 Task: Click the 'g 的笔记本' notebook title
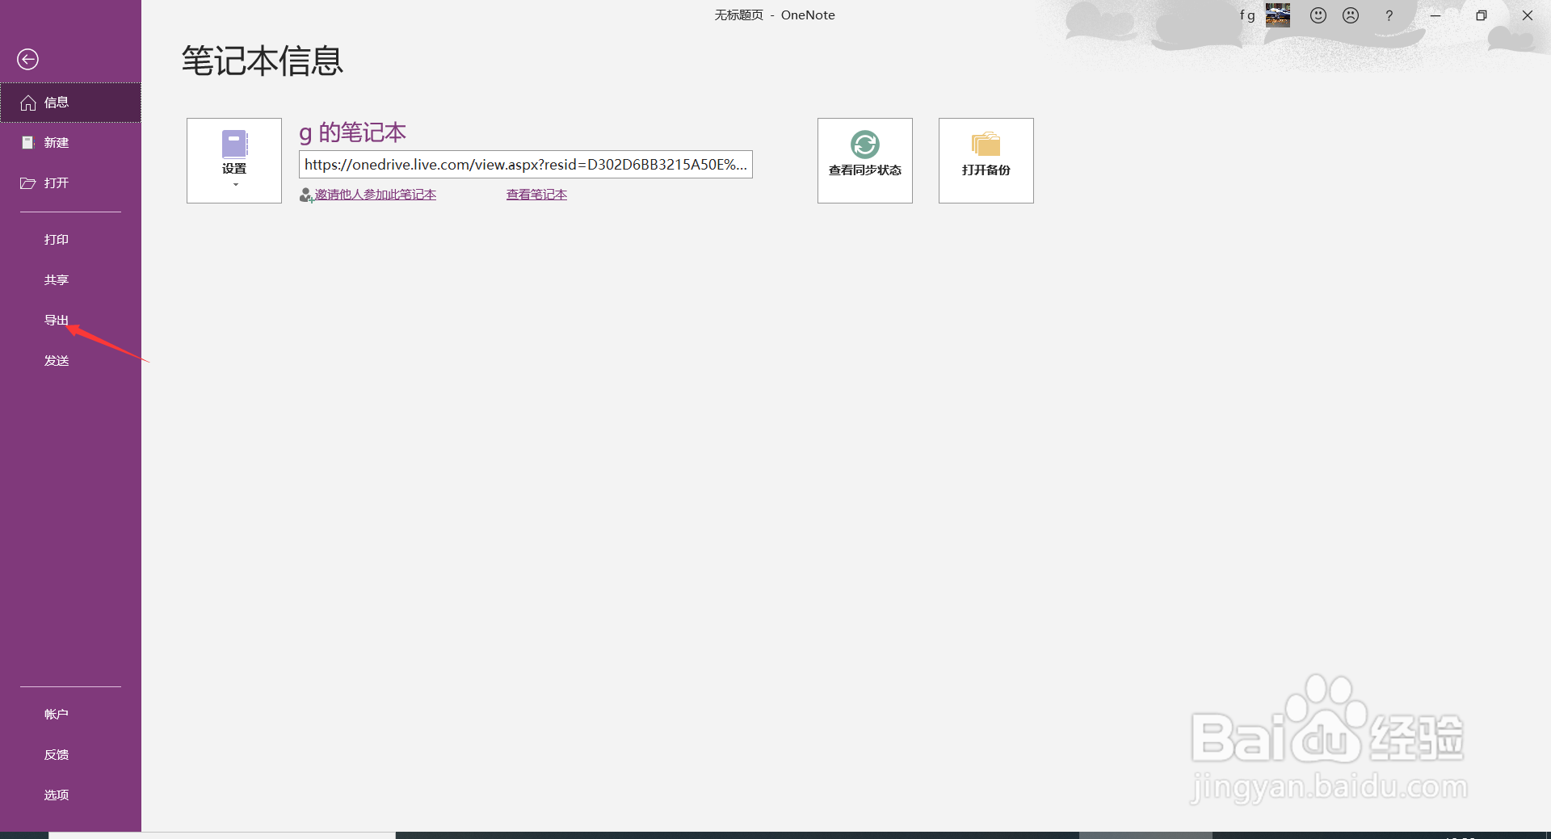click(352, 132)
